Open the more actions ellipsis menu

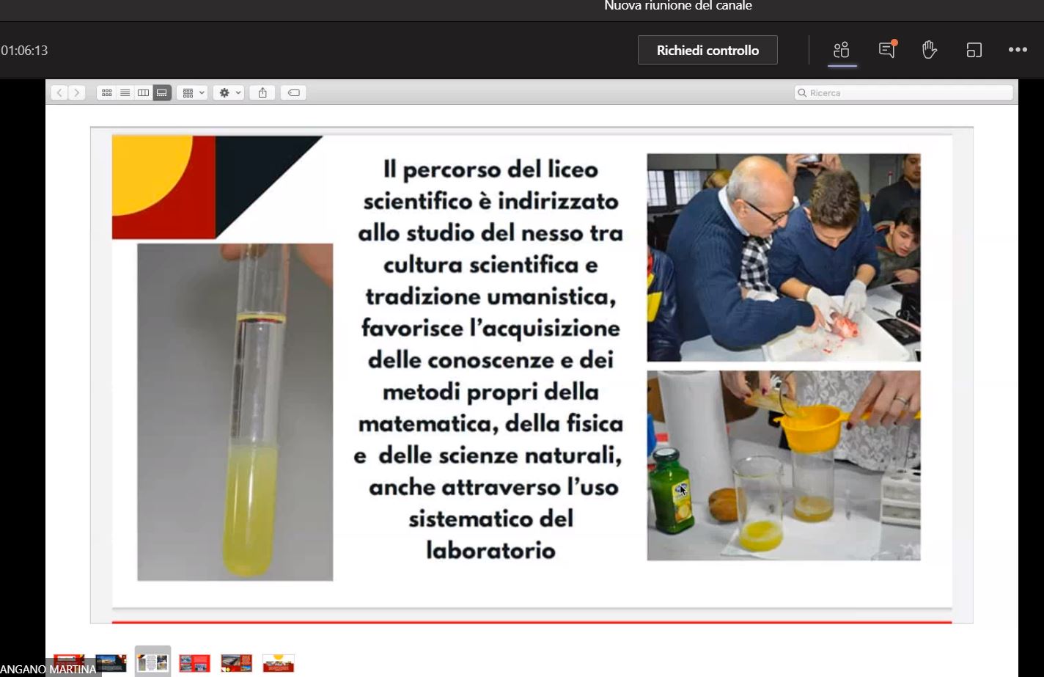[1018, 50]
